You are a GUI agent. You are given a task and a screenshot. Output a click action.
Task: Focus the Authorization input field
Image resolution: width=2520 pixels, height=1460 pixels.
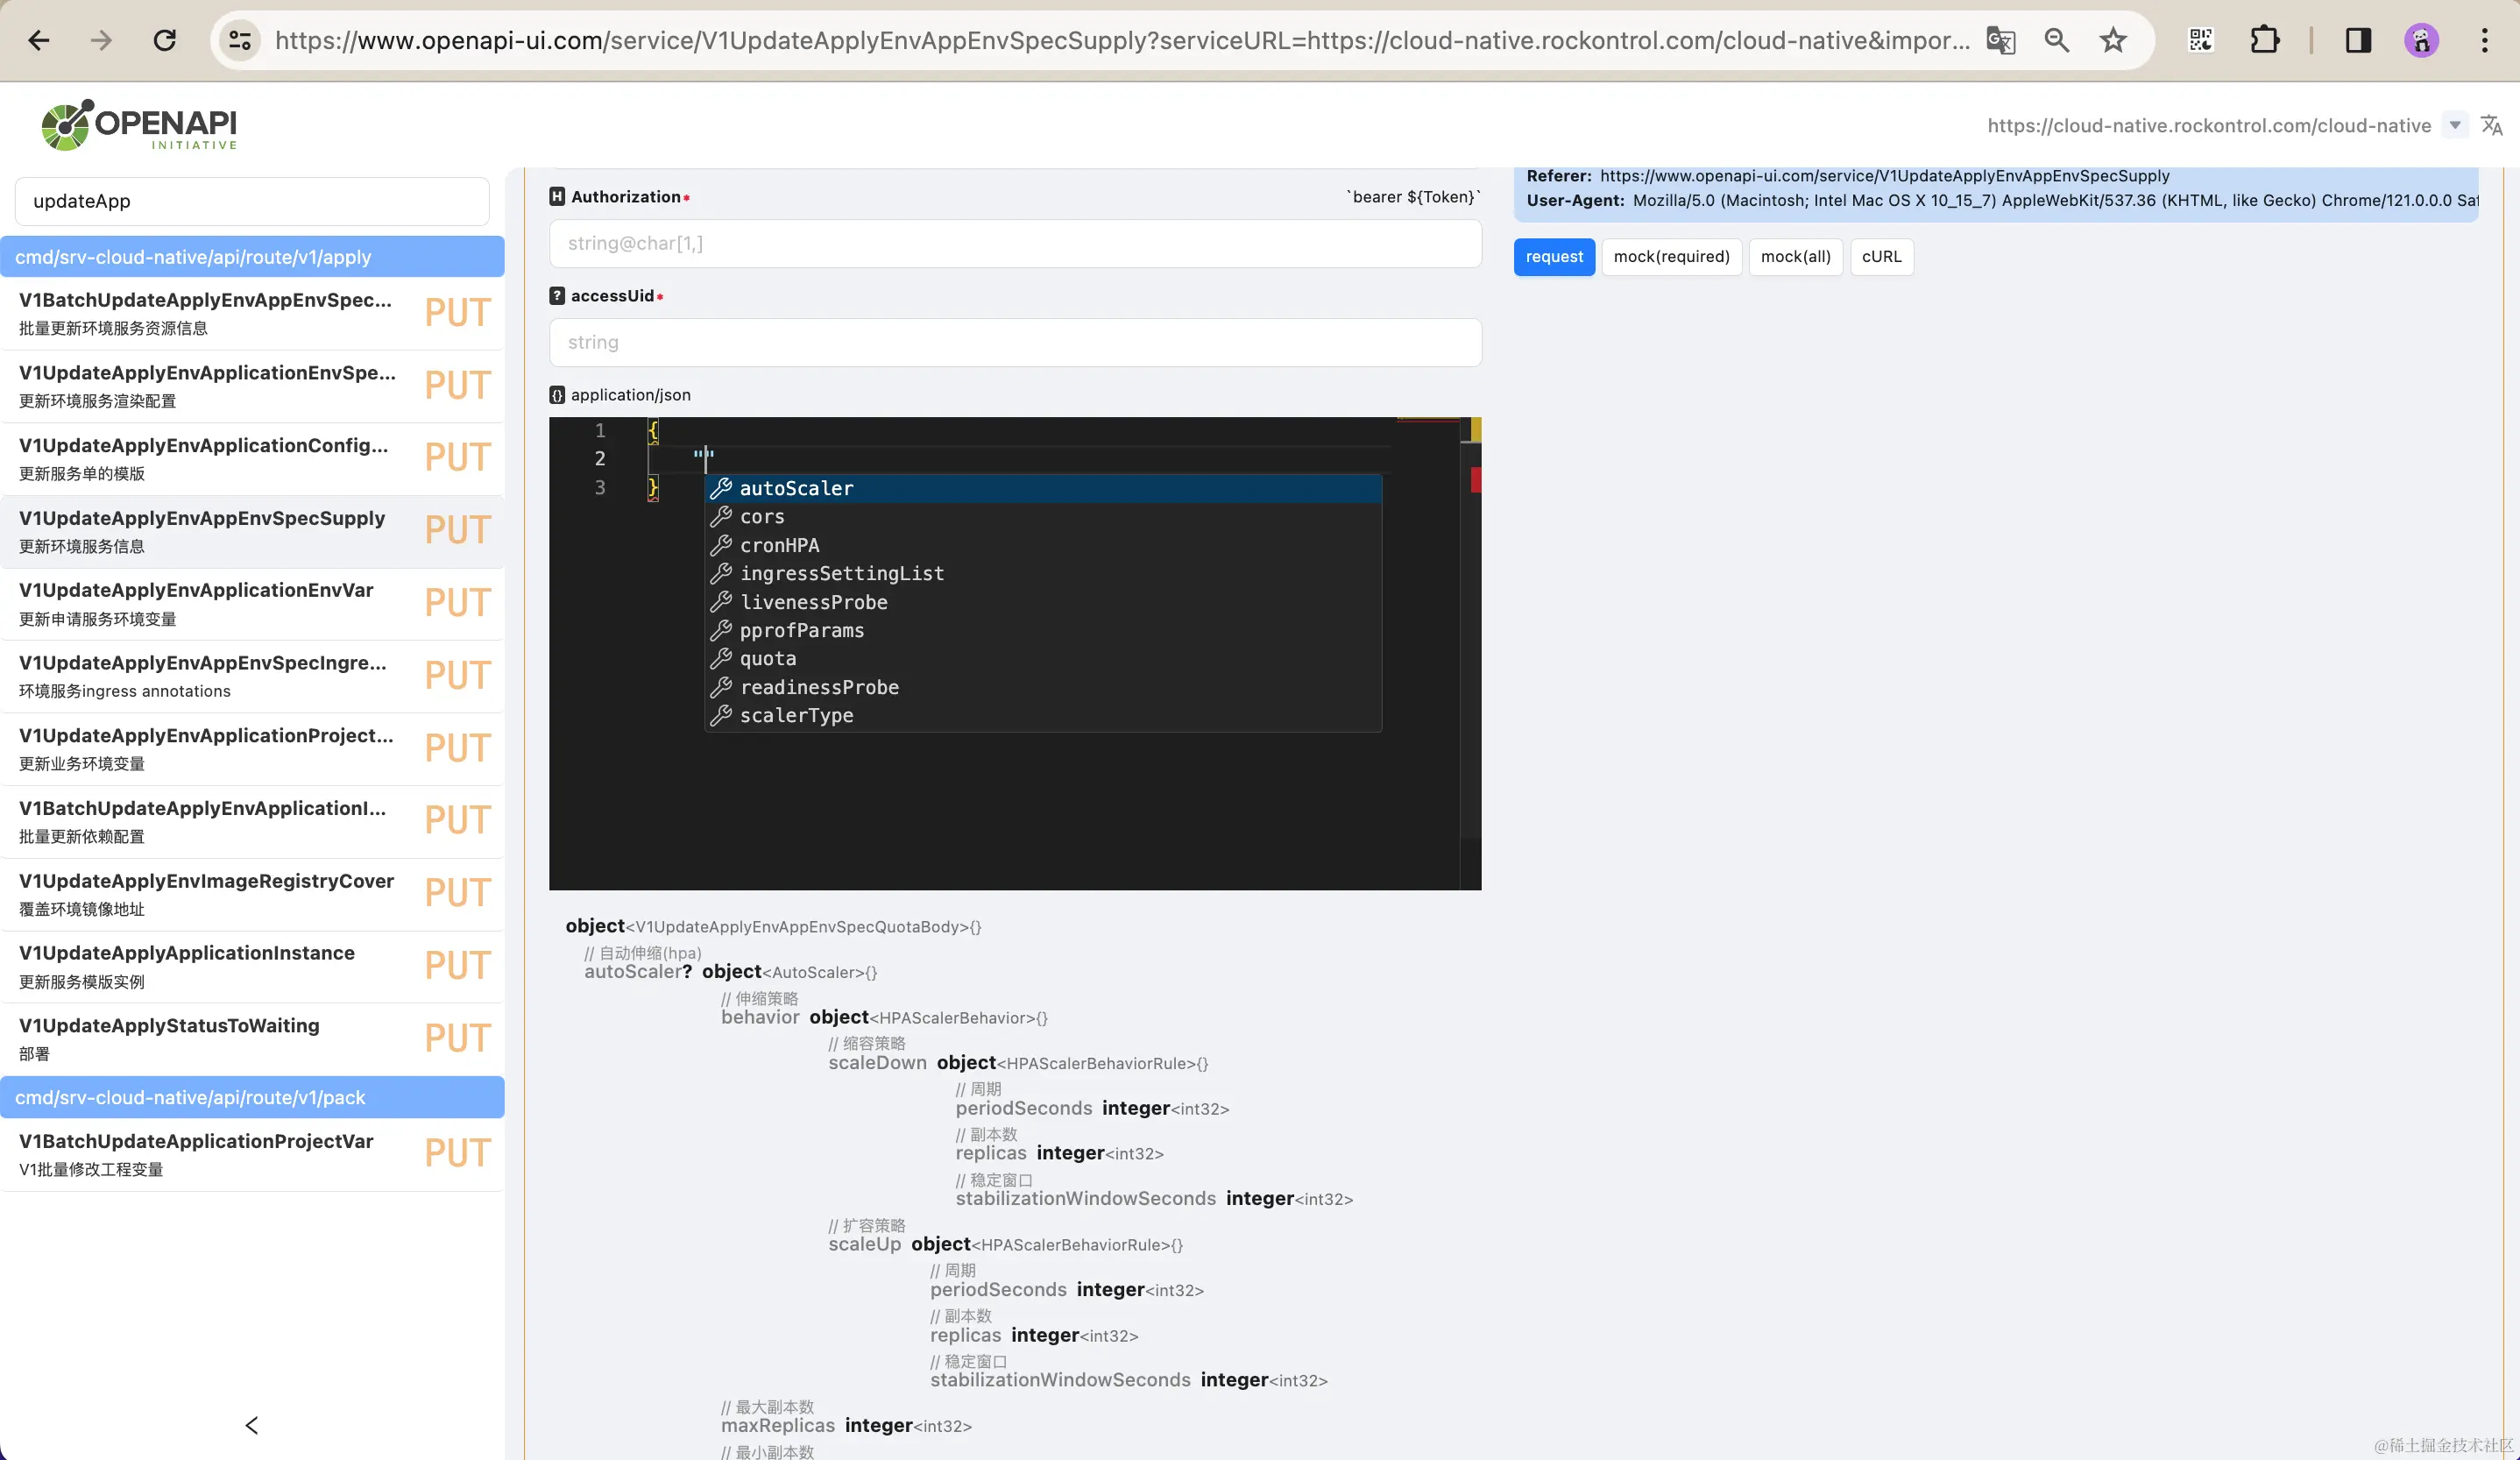click(x=1015, y=243)
